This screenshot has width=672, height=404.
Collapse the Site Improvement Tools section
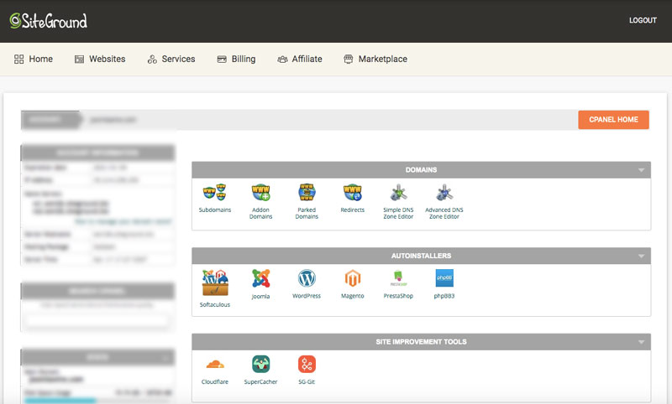[641, 342]
